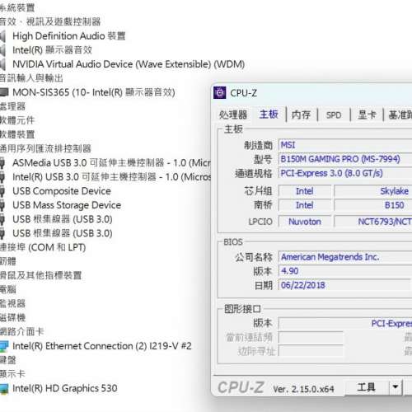Click the MSI manufacturer field
412x412 pixels.
[x=345, y=145]
